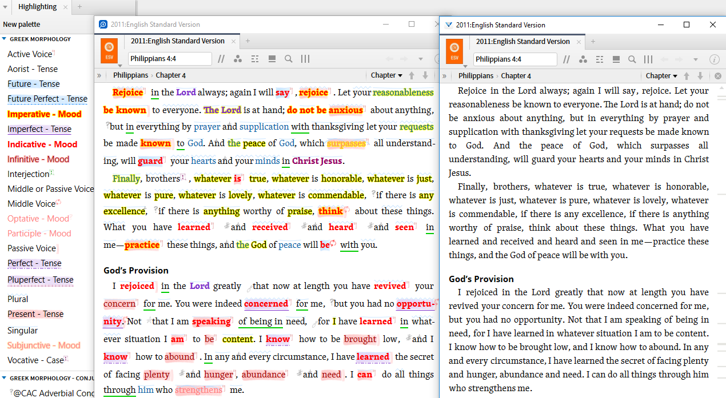
Task: Open dropdown arrow beneath right ESV icon
Action: click(x=465, y=67)
